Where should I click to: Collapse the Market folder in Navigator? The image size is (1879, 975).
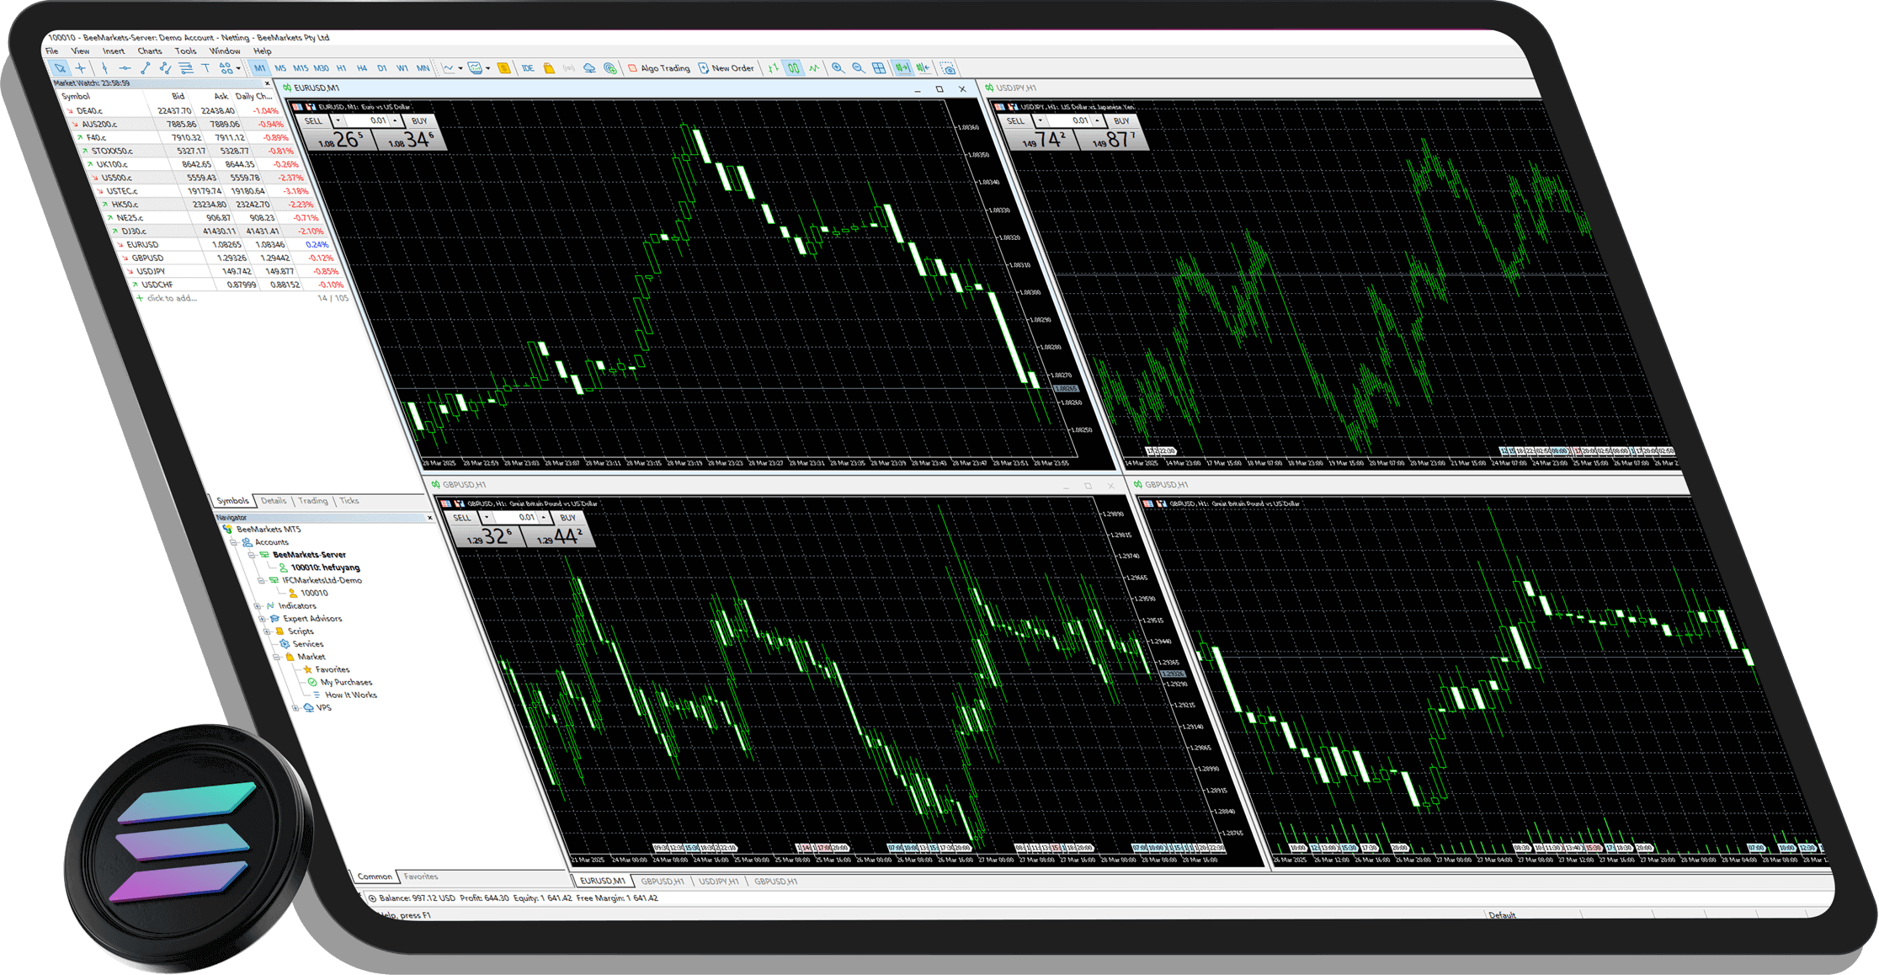click(276, 657)
